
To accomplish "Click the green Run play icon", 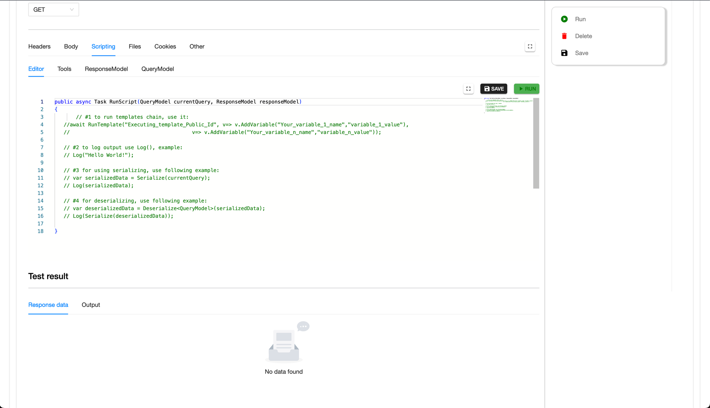I will point(564,19).
